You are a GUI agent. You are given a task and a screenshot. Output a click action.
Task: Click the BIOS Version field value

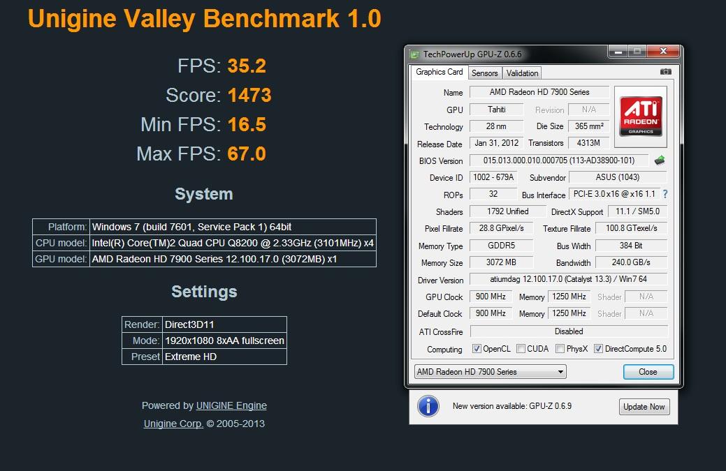pyautogui.click(x=559, y=160)
